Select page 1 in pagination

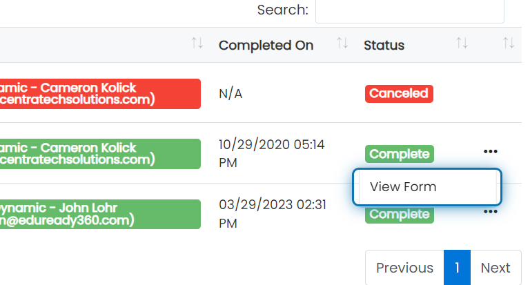457,268
